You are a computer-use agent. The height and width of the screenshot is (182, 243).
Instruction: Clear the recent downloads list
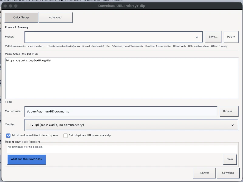[230, 159]
